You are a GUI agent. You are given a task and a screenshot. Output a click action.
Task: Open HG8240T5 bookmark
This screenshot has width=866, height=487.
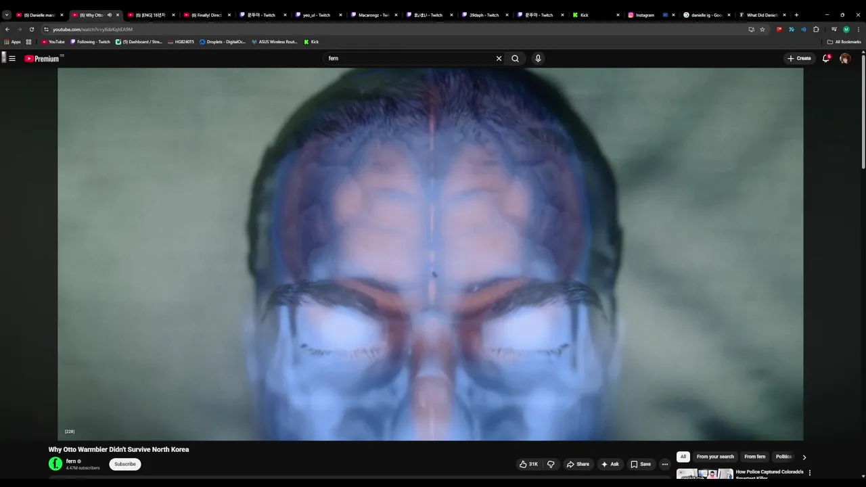point(181,42)
